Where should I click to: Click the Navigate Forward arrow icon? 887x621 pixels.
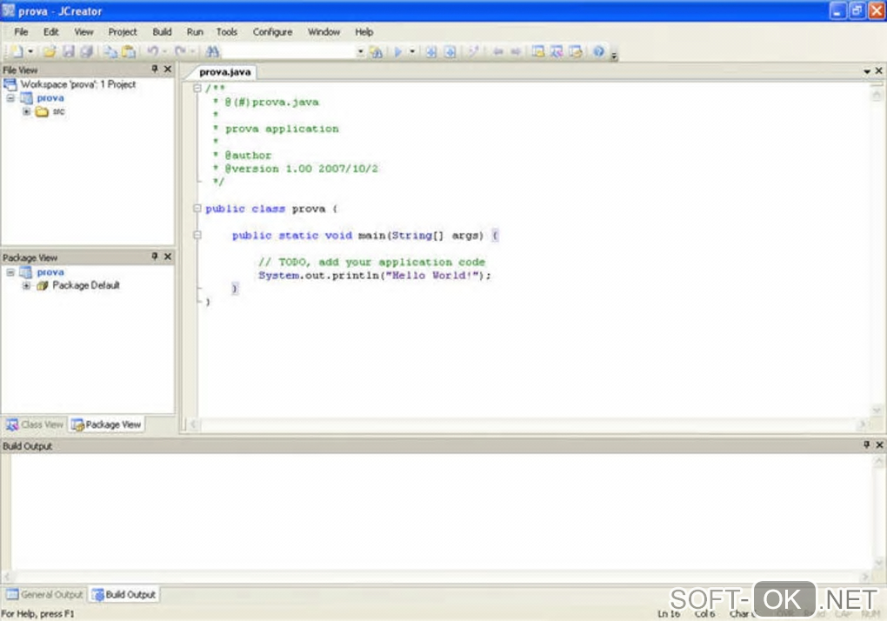(516, 51)
